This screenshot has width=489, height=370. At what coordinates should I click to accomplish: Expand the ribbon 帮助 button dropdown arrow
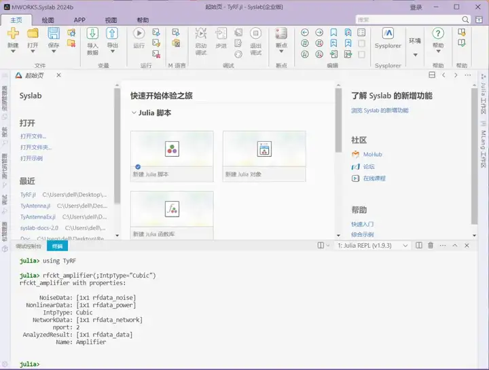(438, 52)
